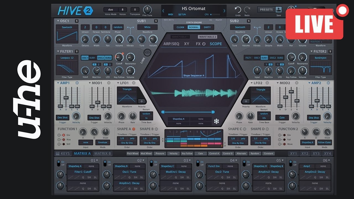Click the FILTER2 solo S button

(330, 51)
